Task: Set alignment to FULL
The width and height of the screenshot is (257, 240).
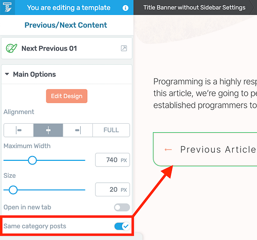Action: coord(111,130)
